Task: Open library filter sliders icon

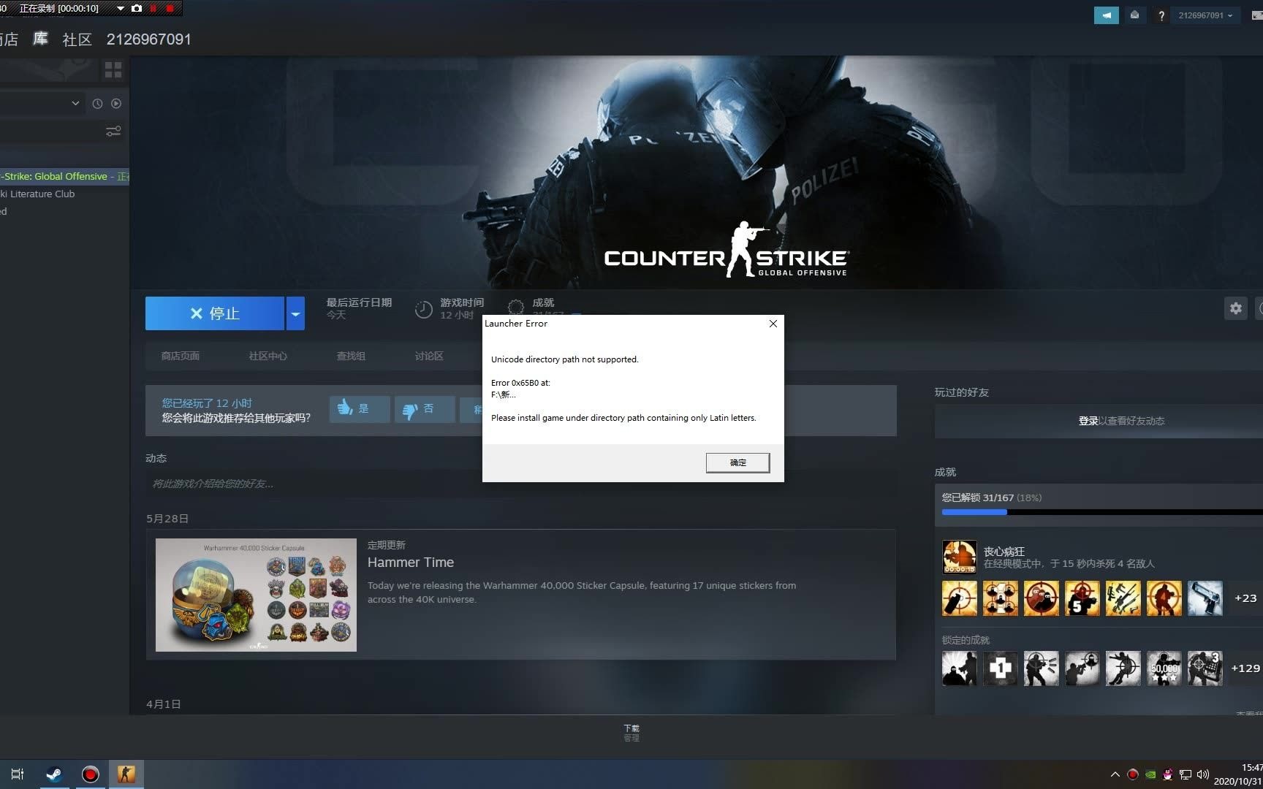Action: [113, 131]
